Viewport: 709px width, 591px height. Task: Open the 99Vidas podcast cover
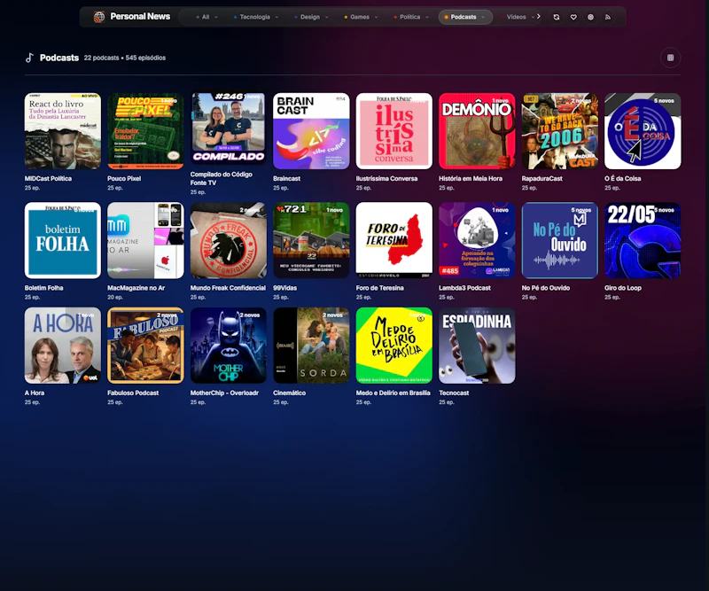coord(311,240)
